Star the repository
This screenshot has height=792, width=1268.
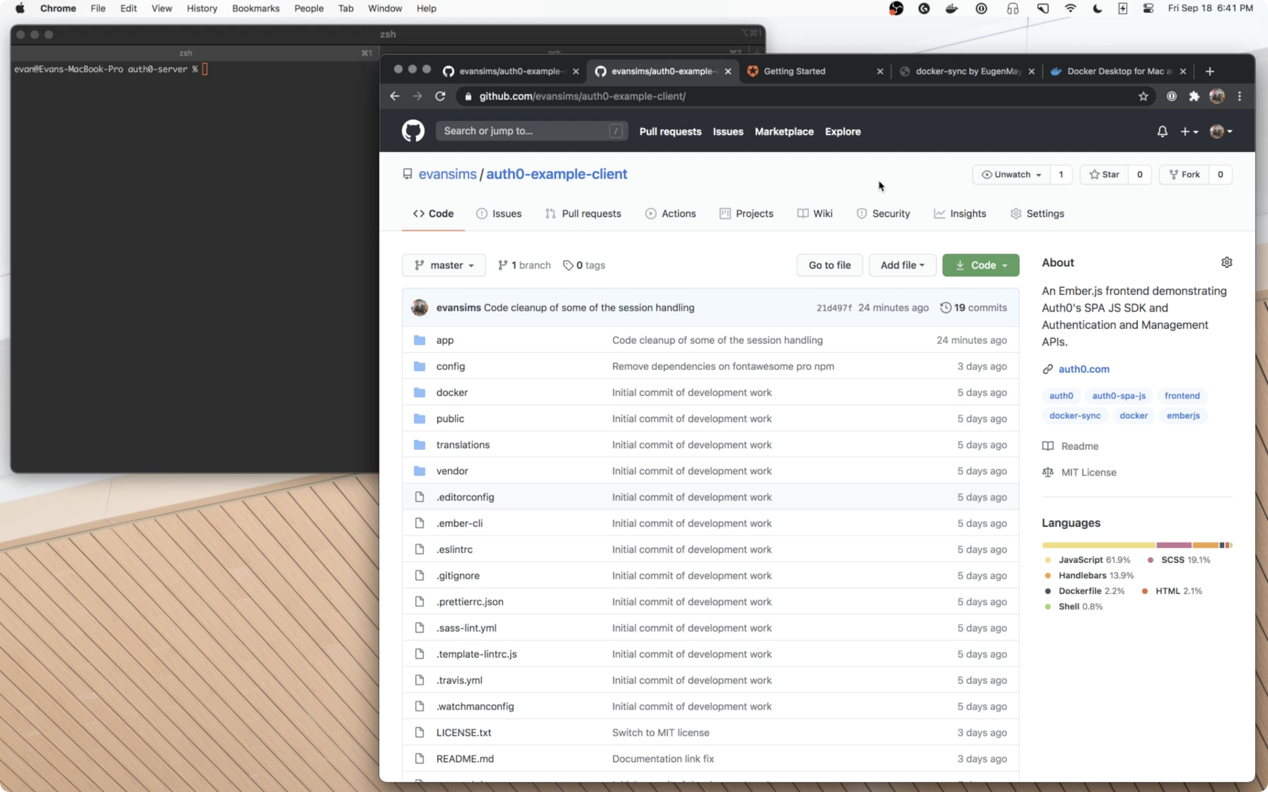1104,174
